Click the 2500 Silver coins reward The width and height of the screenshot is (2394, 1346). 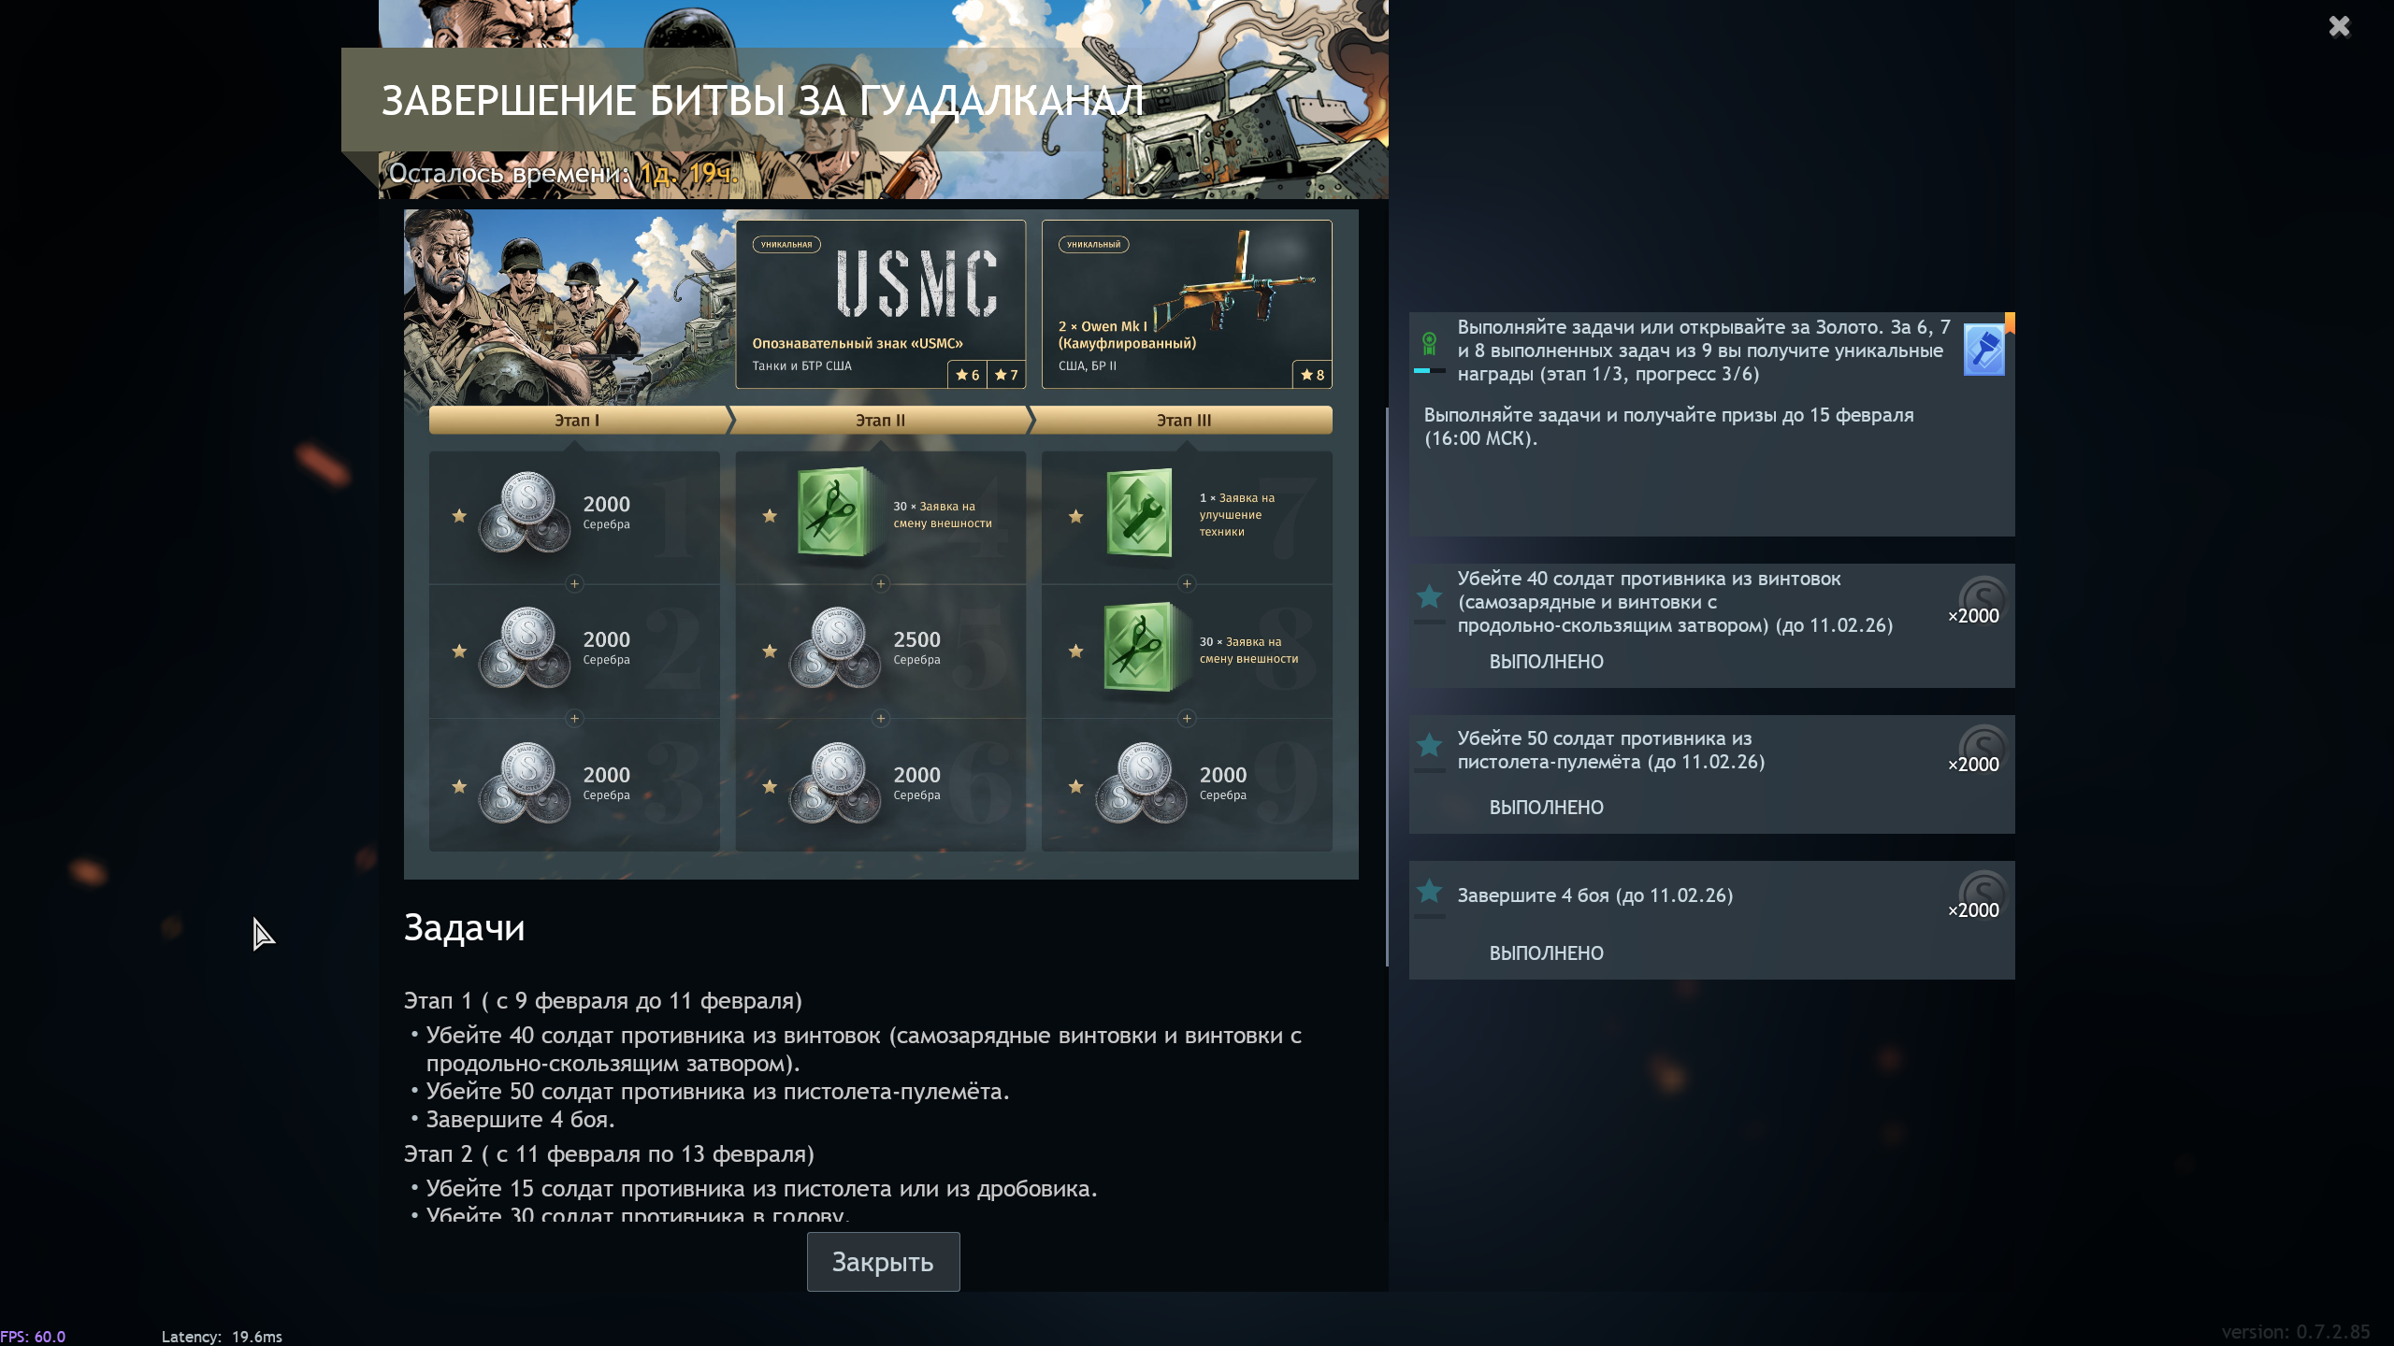coord(835,648)
